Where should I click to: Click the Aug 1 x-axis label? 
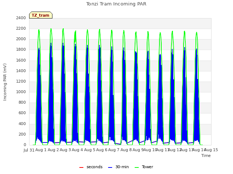click(x=41, y=150)
